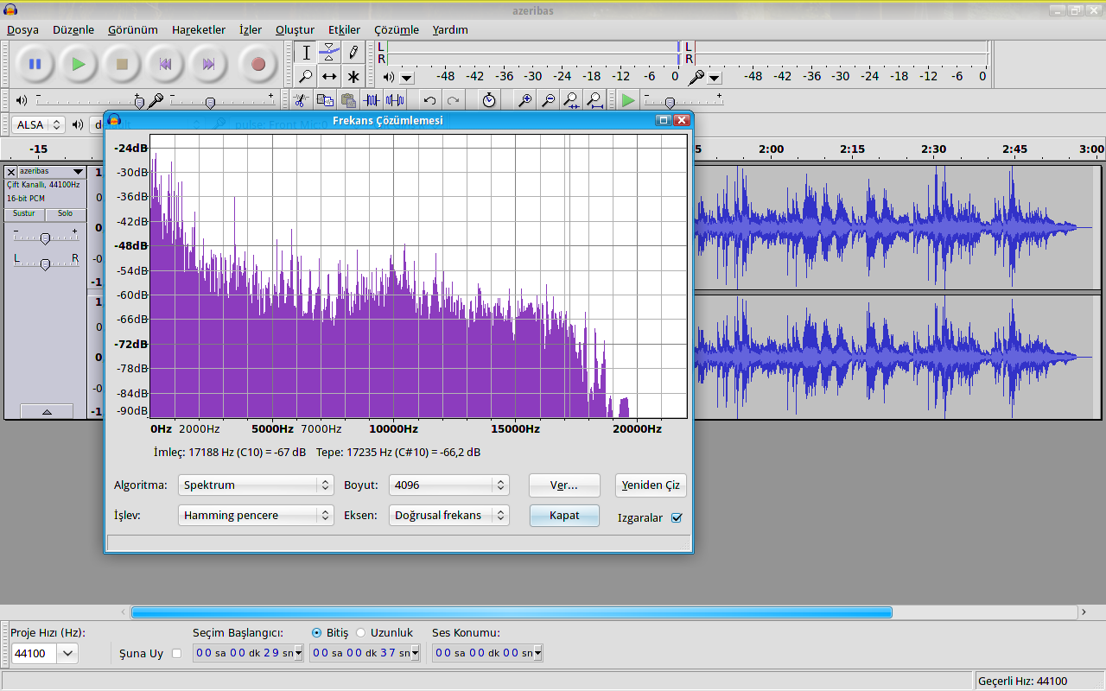Image resolution: width=1106 pixels, height=691 pixels.
Task: Click the Yeniden Çiz button
Action: click(651, 485)
